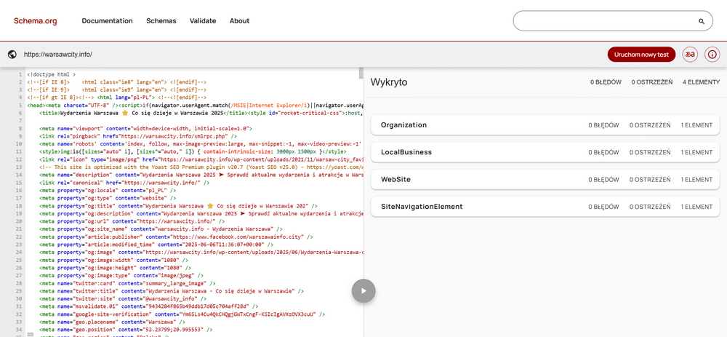The height and width of the screenshot is (337, 727).
Task: Open the language selection icon
Action: tap(690, 55)
